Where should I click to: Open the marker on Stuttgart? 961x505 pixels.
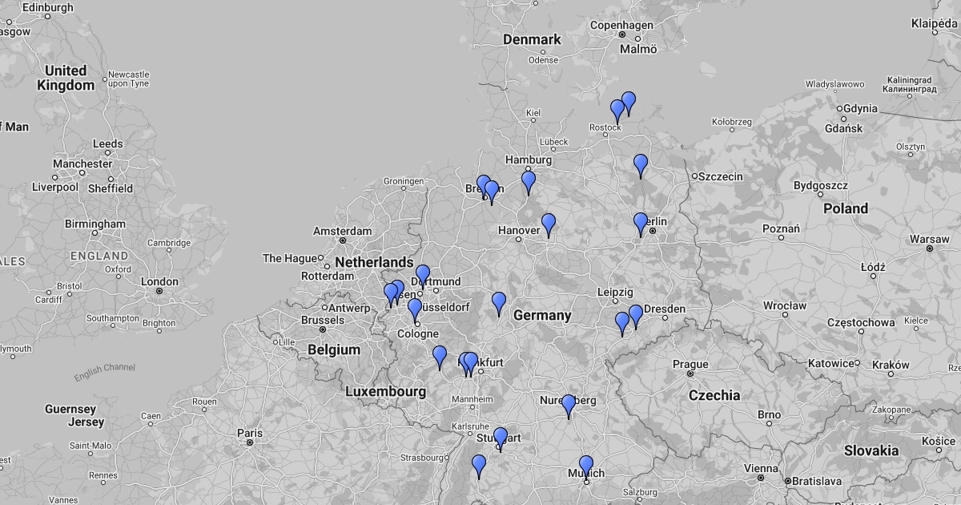click(501, 438)
